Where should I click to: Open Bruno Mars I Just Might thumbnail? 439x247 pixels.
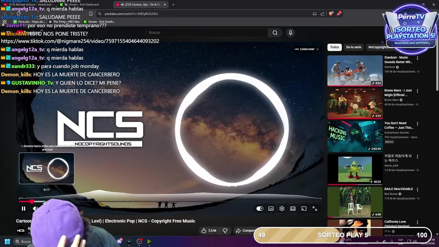point(355,103)
